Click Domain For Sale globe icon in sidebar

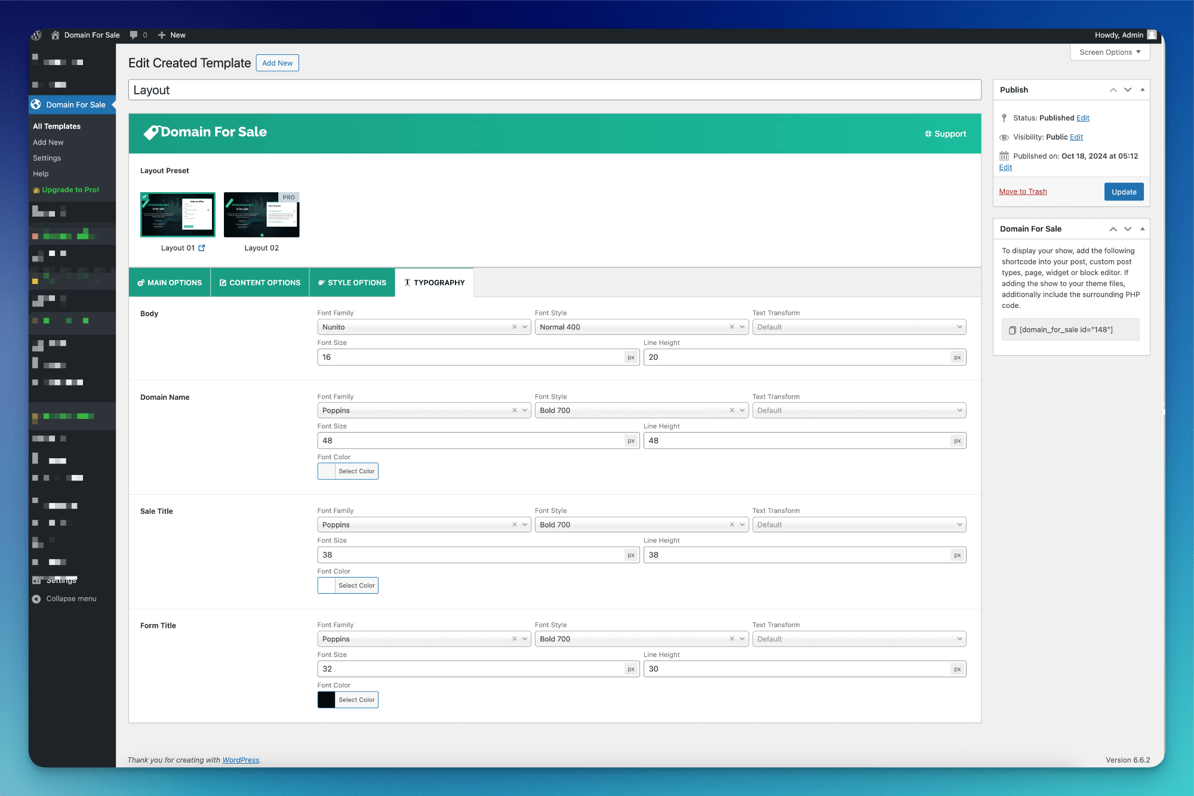[x=36, y=104]
